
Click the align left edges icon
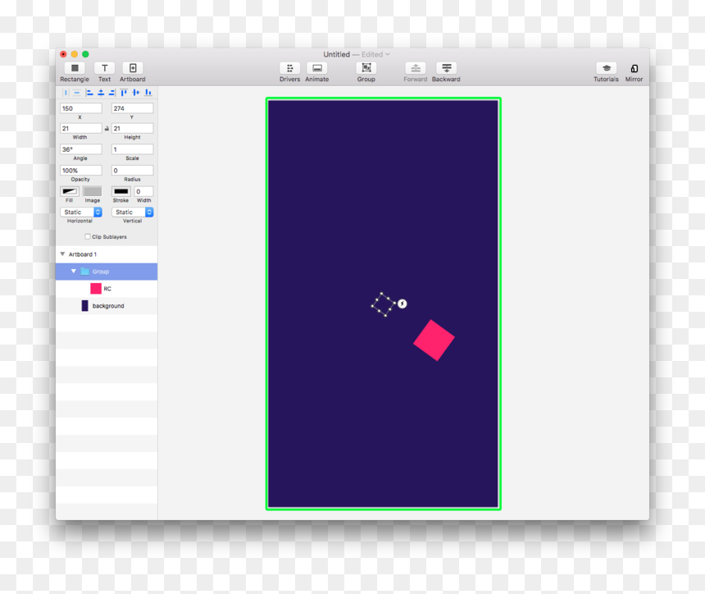89,92
